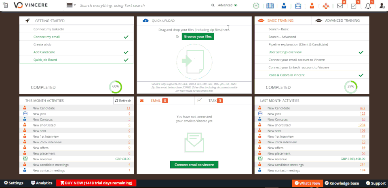
Task: Open the orange Candidates person icon
Action: pos(312,6)
